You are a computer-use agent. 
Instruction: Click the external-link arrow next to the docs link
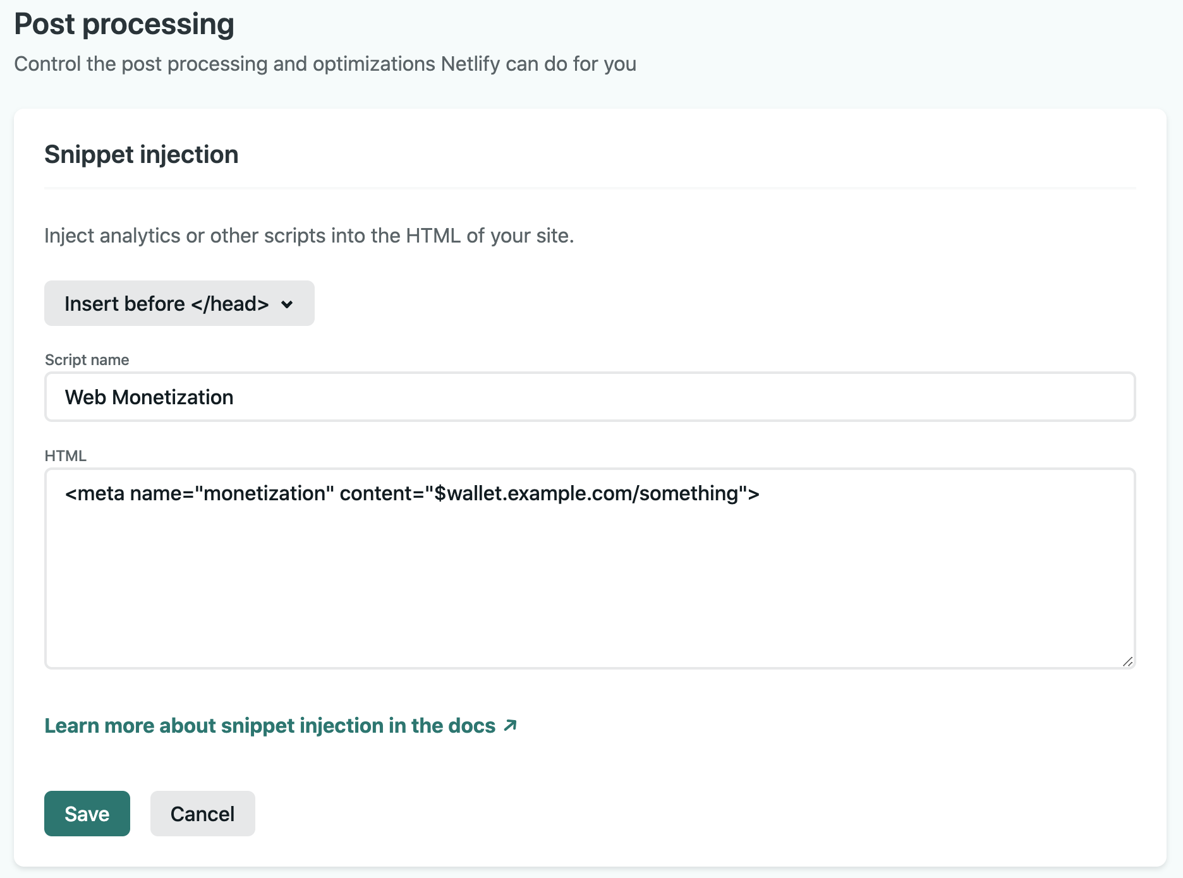pyautogui.click(x=509, y=725)
